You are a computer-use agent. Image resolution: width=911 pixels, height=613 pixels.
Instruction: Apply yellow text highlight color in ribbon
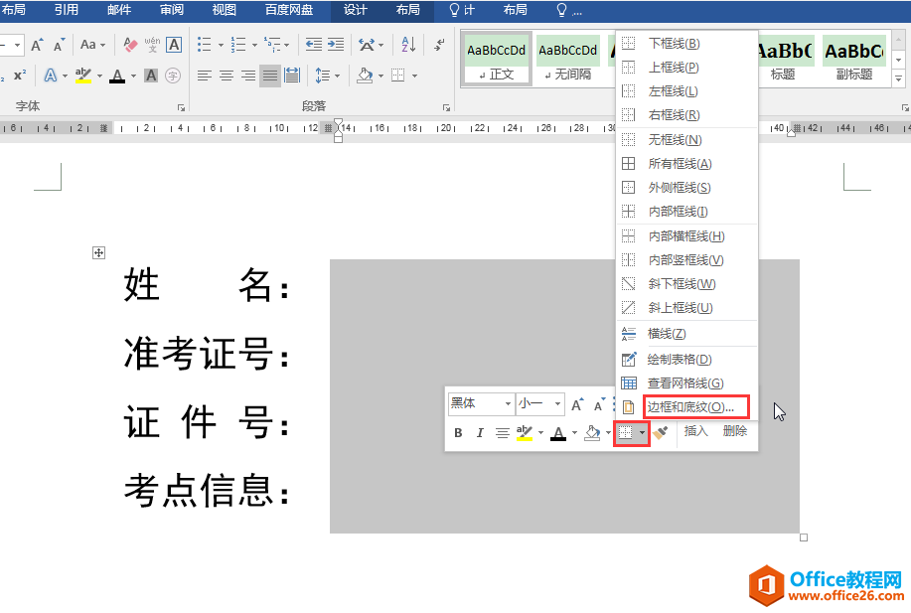point(83,76)
